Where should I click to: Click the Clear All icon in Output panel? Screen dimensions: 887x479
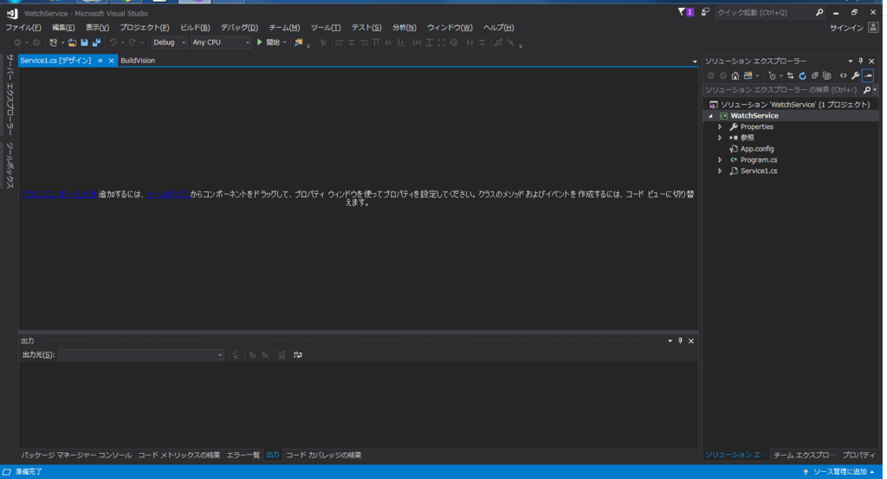(x=282, y=355)
